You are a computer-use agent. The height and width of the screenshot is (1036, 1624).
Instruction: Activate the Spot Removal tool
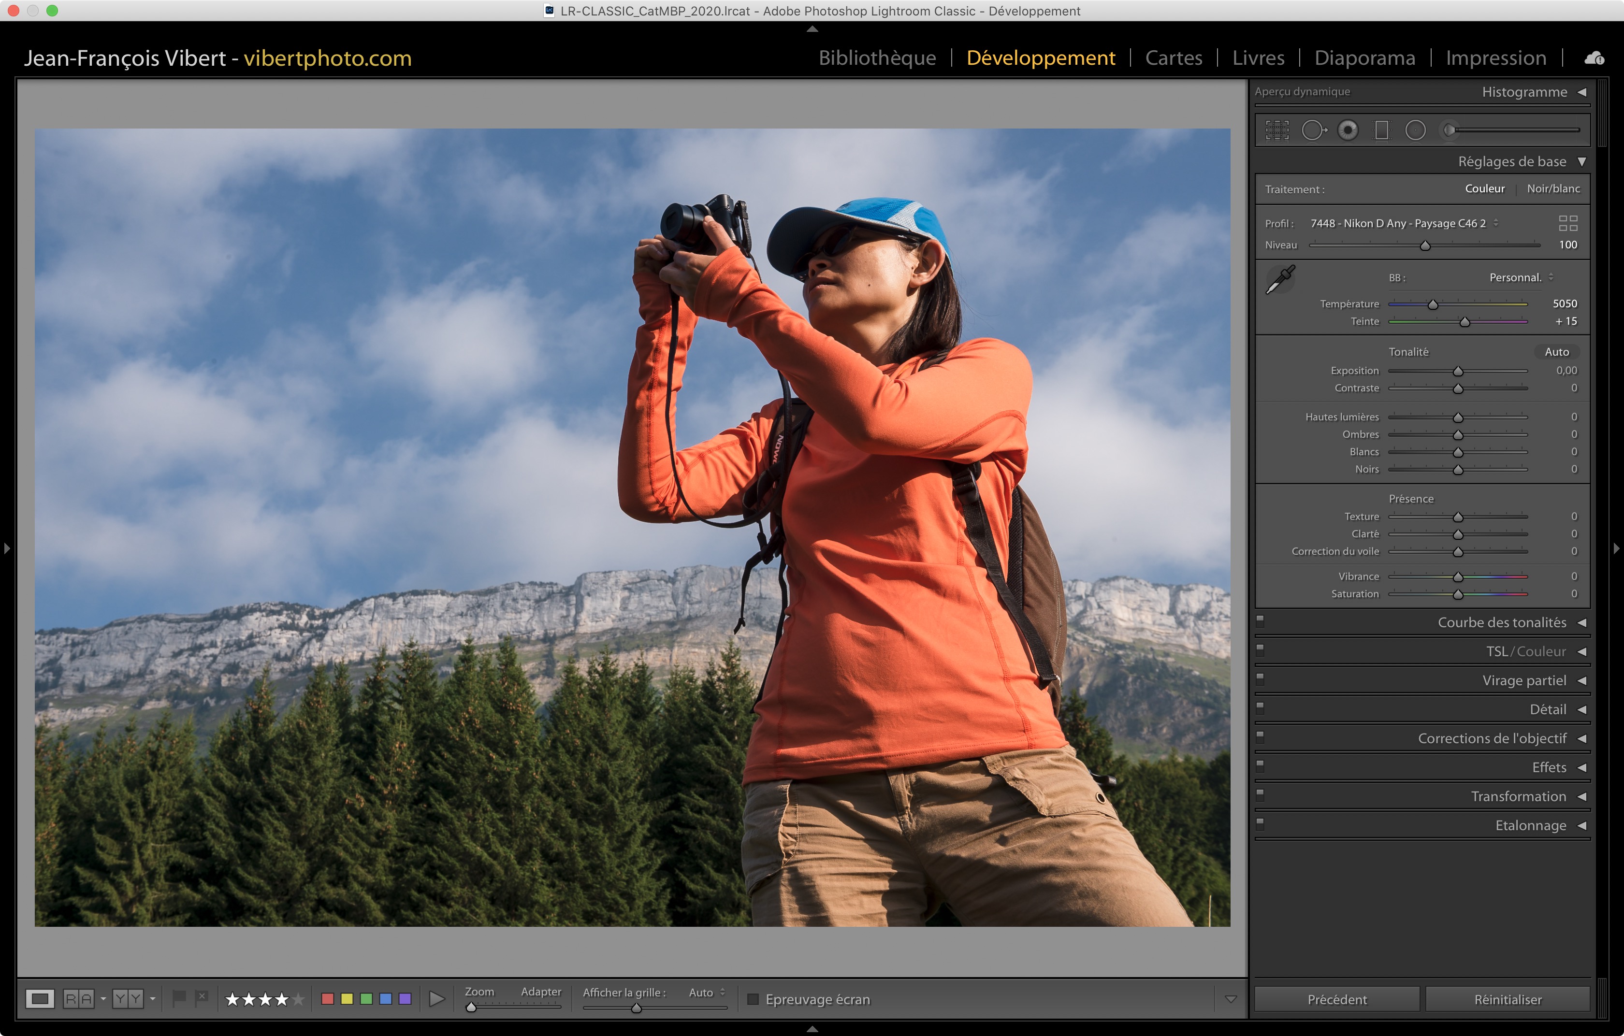1312,130
